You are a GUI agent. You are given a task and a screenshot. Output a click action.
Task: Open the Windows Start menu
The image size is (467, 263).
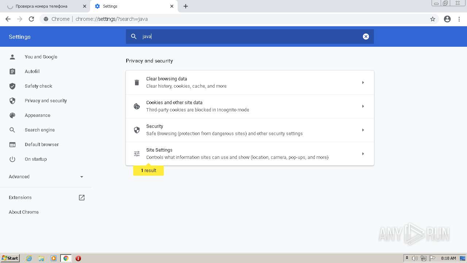click(10, 258)
